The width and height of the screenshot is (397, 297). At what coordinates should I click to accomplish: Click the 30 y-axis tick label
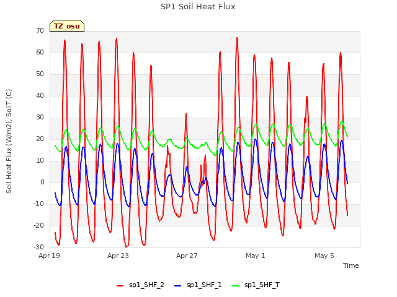point(40,117)
